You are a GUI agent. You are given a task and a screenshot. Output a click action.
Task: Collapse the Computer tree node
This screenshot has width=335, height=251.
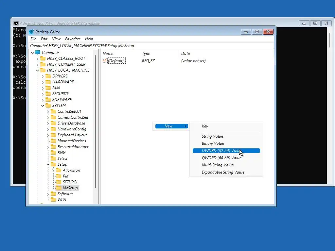(32, 53)
